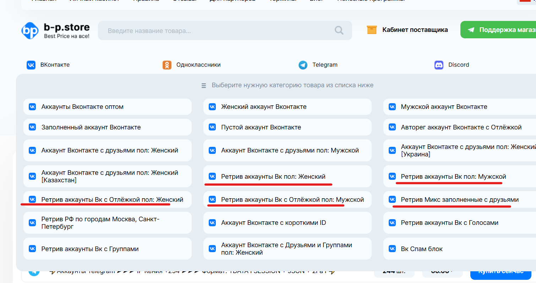Image resolution: width=536 pixels, height=283 pixels.
Task: Click VK icon of Заполненный аккаунт Вконтакте
Action: 32,127
